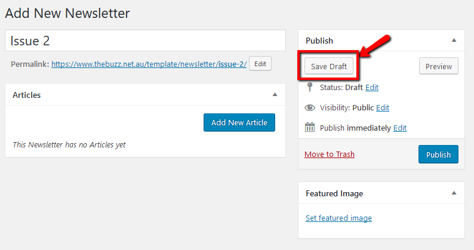Toggle the Featured Image panel arrow
The image size is (474, 250).
point(454,193)
